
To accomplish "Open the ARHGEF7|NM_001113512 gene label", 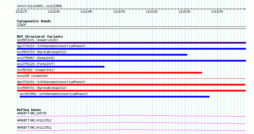I will [34, 120].
